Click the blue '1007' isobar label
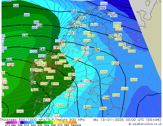The width and height of the screenshot is (163, 126). 78,24
